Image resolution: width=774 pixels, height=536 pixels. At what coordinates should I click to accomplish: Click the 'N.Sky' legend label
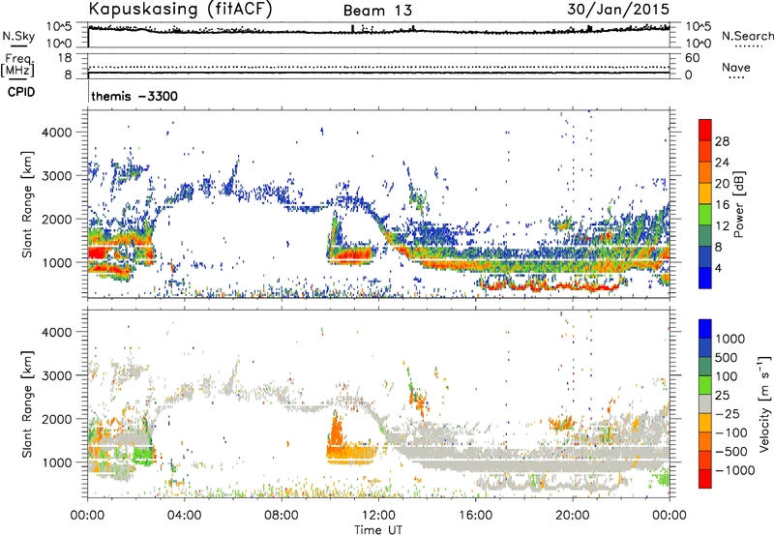click(x=18, y=37)
